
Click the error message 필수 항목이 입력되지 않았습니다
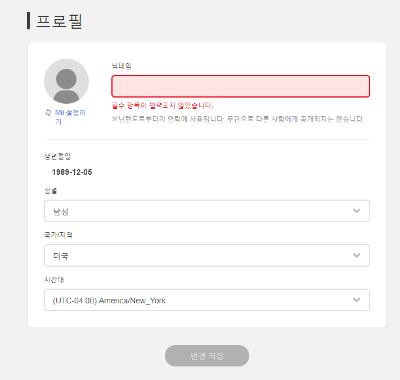pos(162,105)
